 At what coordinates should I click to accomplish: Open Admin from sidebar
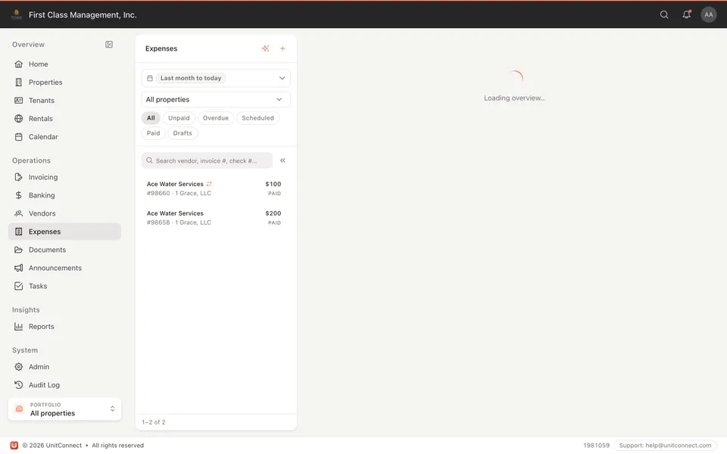coord(64,367)
